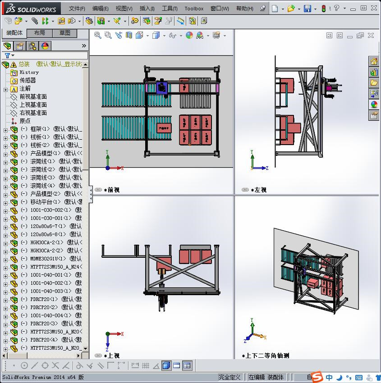Select 原点 in the feature tree
Image resolution: width=381 pixels, height=383 pixels.
[x=25, y=121]
